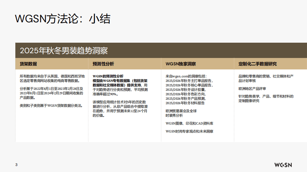Screen dimensions: 307x172
Task: Select the line "WGSN图像、印花和CAD资料库"
Action: pos(189,124)
